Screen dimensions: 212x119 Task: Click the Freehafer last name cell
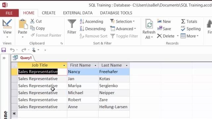pos(114,72)
